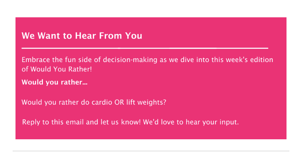Click the "We Want to Hear From You" heading
This screenshot has width=302, height=153.
pyautogui.click(x=82, y=36)
